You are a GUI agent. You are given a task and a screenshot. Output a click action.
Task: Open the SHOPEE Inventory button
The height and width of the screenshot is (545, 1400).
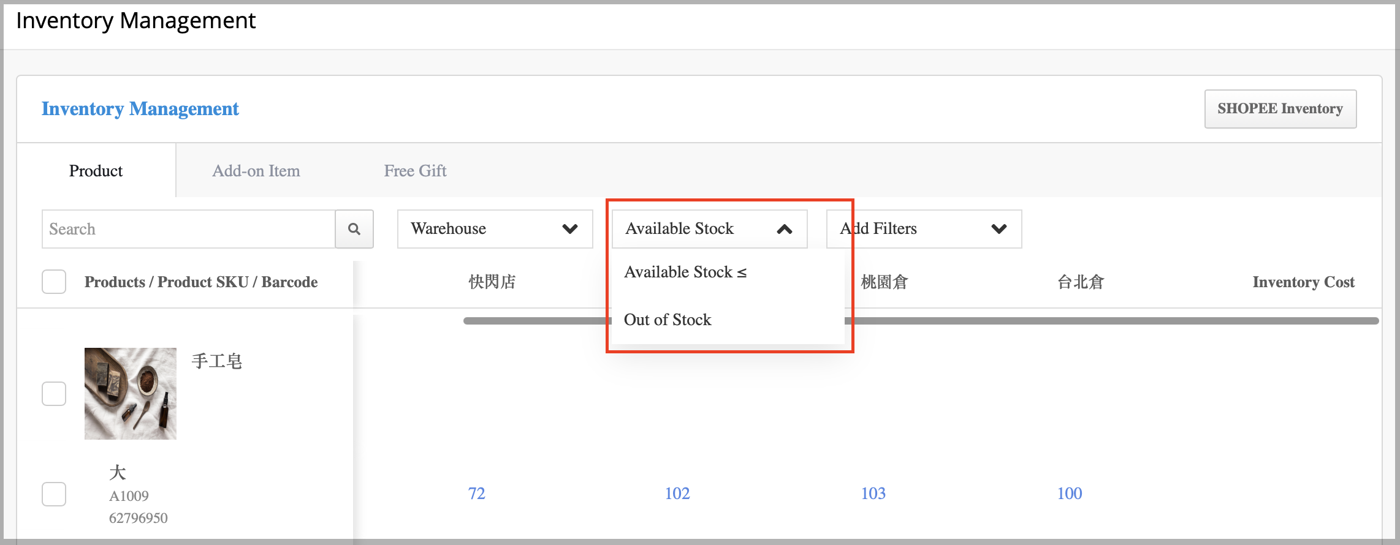coord(1280,109)
